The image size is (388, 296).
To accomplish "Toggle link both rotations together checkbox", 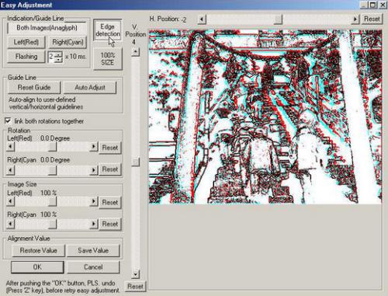I will pyautogui.click(x=8, y=121).
